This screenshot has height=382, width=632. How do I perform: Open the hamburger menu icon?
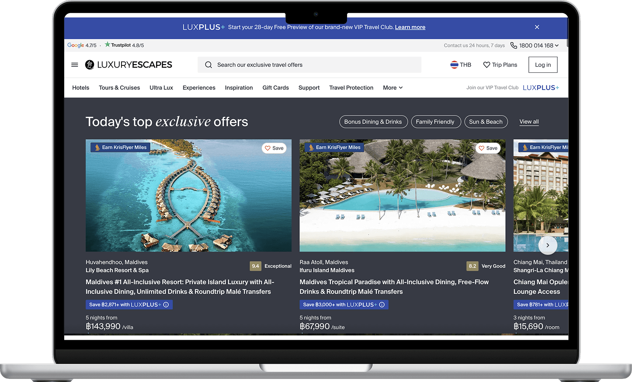[75, 65]
